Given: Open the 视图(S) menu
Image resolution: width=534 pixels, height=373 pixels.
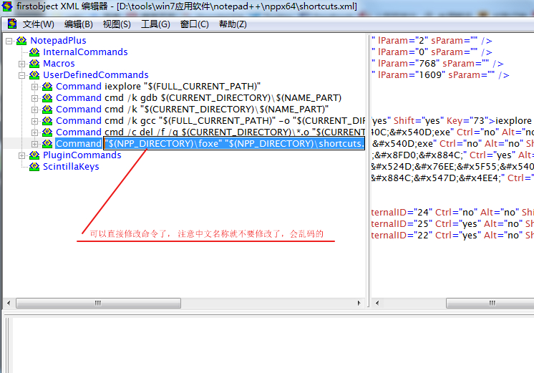Looking at the screenshot, I should click(x=117, y=24).
